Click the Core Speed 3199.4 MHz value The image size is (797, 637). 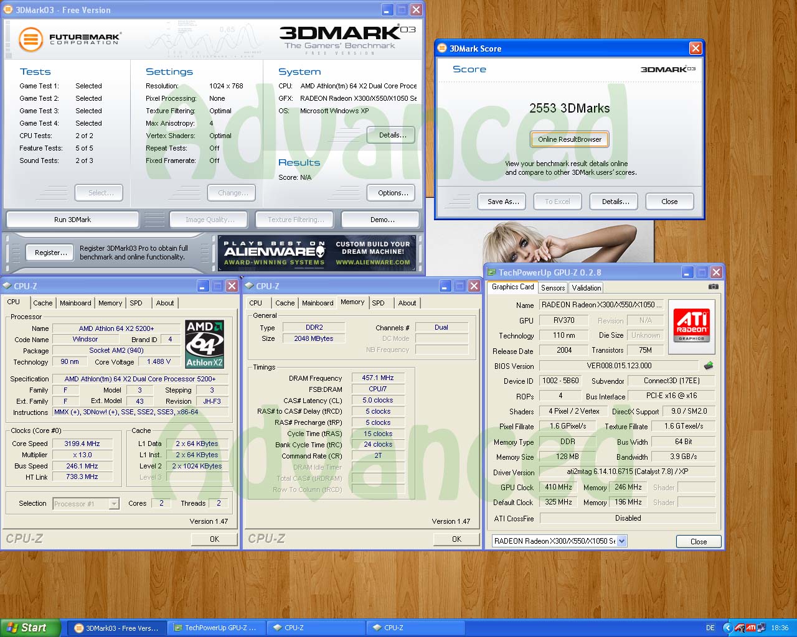pos(82,444)
